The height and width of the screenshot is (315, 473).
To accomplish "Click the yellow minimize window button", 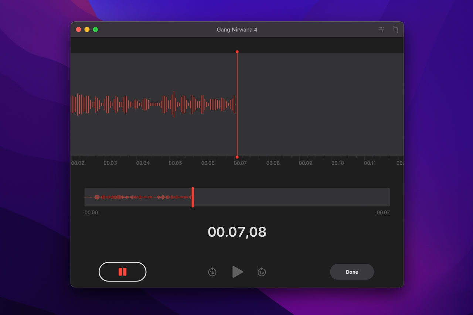I will pyautogui.click(x=87, y=30).
